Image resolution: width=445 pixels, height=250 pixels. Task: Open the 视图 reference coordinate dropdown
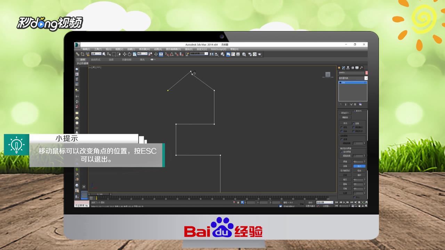pos(142,54)
